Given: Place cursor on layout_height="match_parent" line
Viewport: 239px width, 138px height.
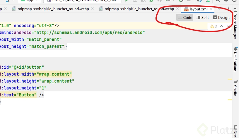Looking at the screenshot, I should (x=33, y=46).
